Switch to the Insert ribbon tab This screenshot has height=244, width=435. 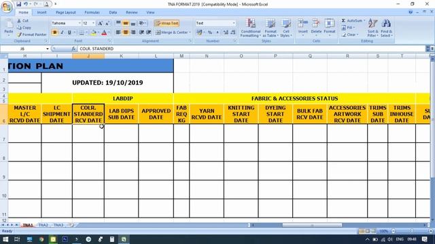42,12
